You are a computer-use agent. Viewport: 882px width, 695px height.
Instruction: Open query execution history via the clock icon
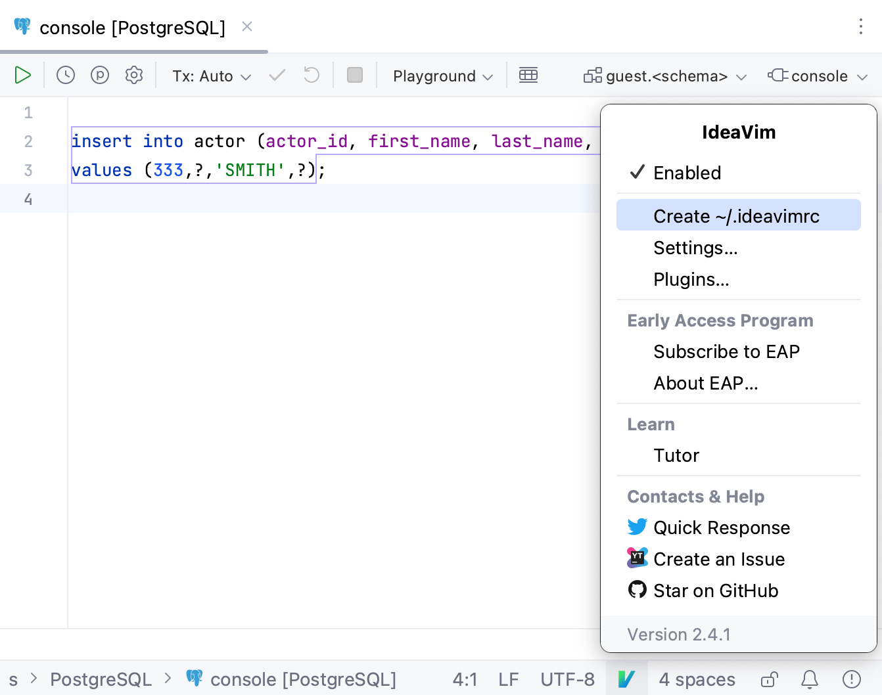[65, 75]
